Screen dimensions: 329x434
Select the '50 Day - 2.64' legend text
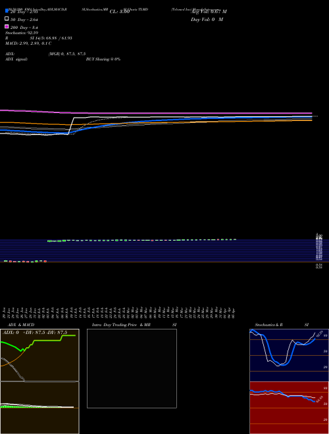[24, 20]
